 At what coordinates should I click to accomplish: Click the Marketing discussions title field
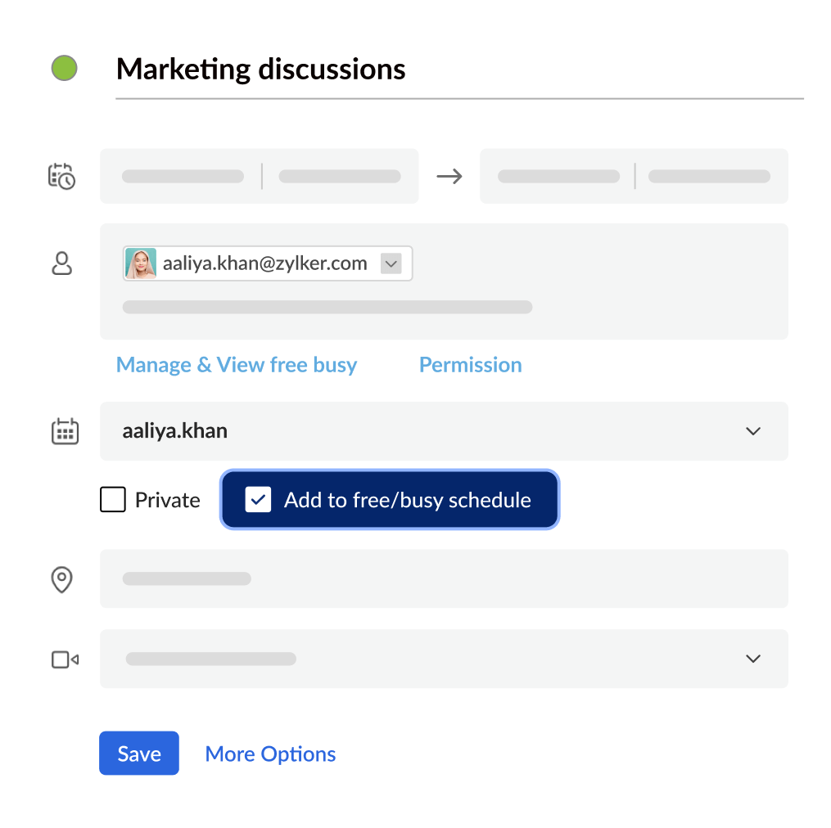pos(261,69)
